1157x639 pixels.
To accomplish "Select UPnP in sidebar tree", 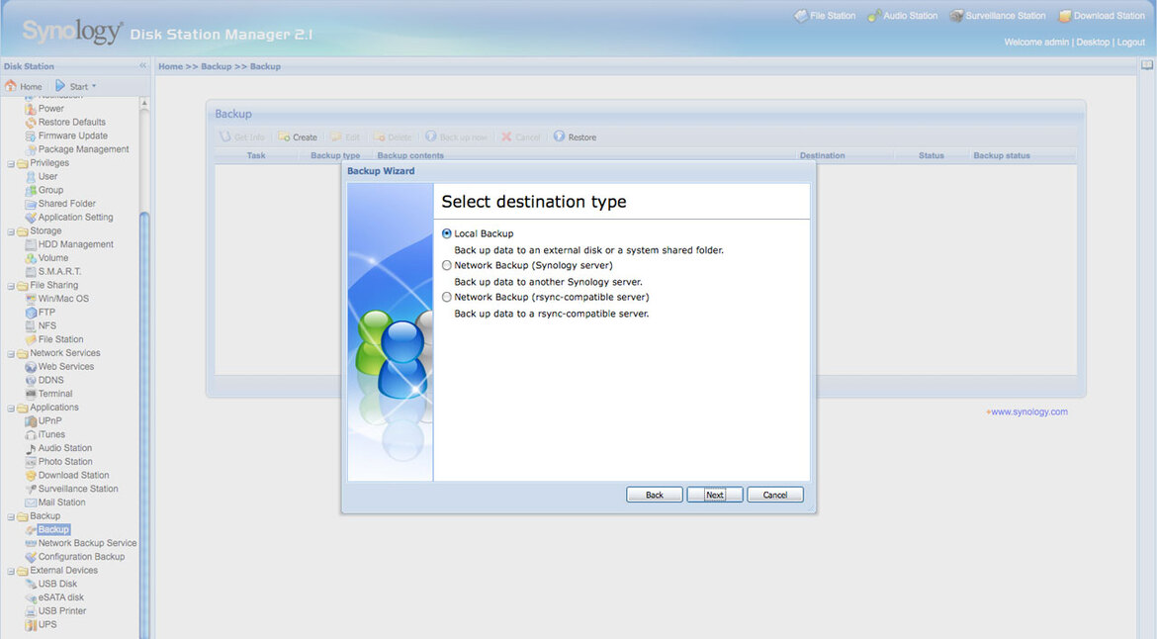I will coord(50,421).
